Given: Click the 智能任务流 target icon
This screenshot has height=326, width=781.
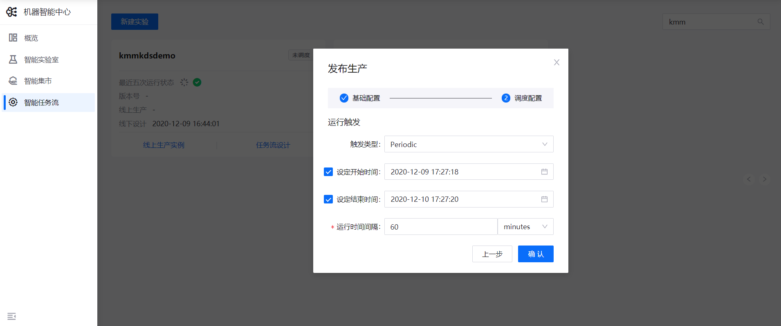Looking at the screenshot, I should point(13,102).
